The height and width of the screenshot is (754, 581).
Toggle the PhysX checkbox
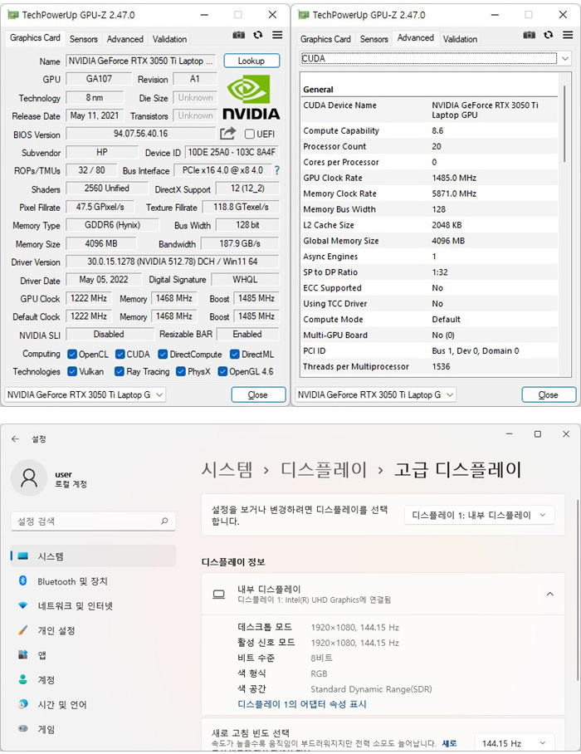click(181, 372)
